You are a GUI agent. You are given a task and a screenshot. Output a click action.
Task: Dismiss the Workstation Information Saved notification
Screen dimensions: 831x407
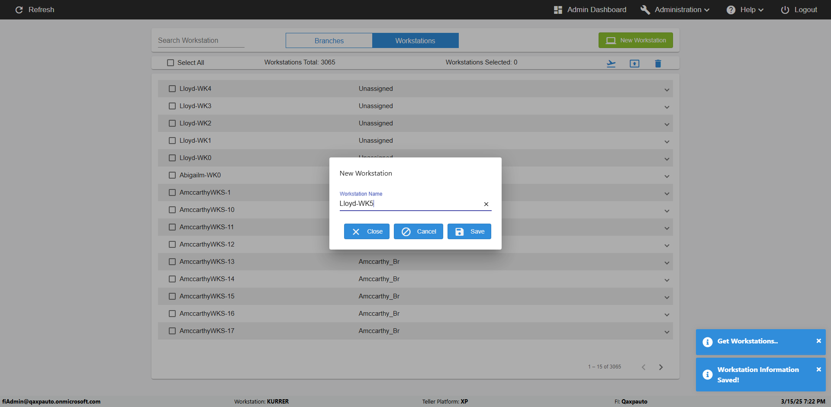click(x=818, y=369)
